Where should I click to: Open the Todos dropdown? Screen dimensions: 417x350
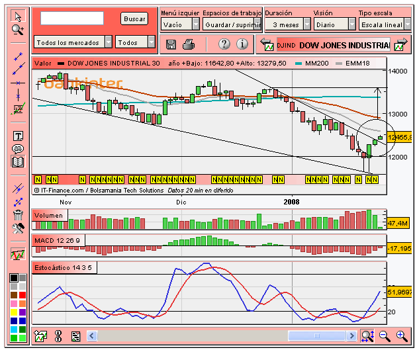(x=135, y=42)
